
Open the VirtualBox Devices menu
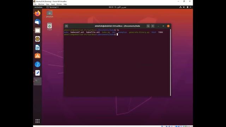[x=59, y=4]
